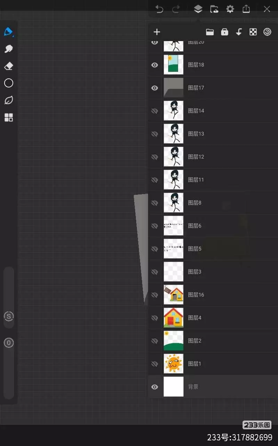Select the smudge tool
Image resolution: width=278 pixels, height=446 pixels.
coord(8,49)
